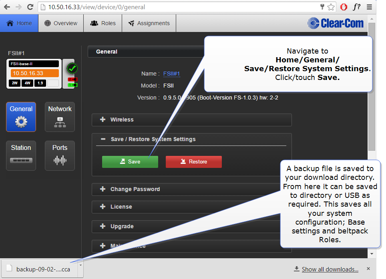
Task: Close the downloads bar
Action: point(368,269)
